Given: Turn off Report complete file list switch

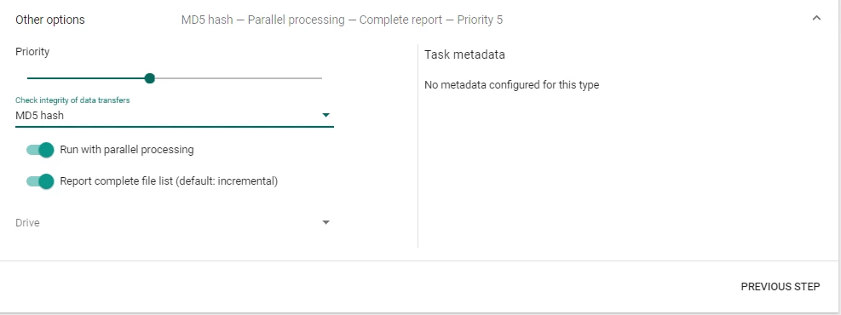Looking at the screenshot, I should [40, 181].
